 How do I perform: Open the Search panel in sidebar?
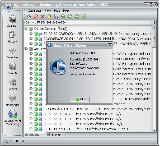[12, 69]
